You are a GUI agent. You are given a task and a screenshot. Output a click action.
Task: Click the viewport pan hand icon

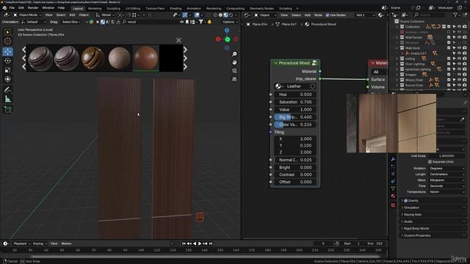[234, 62]
